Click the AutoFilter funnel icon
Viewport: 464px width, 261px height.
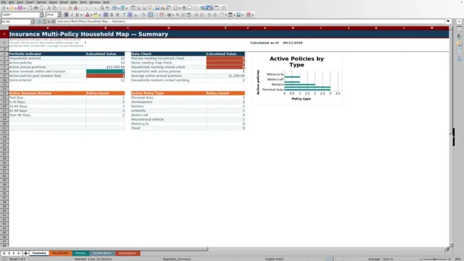[150, 8]
